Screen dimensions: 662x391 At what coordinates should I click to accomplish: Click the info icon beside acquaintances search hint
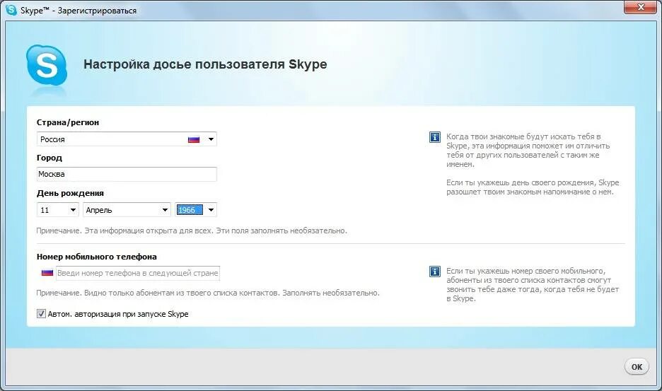coord(434,137)
